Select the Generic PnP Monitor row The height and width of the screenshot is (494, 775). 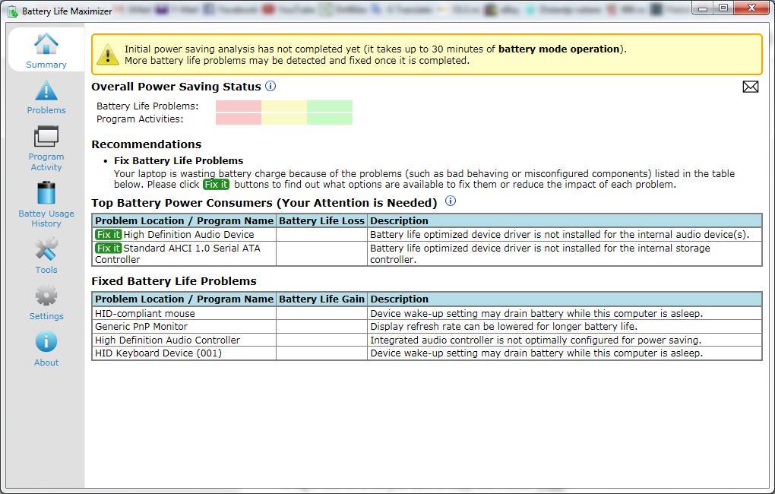tap(426, 326)
